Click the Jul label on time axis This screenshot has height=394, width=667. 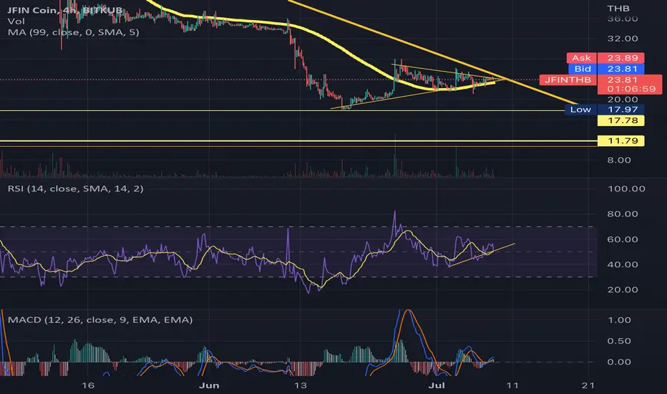(x=437, y=385)
